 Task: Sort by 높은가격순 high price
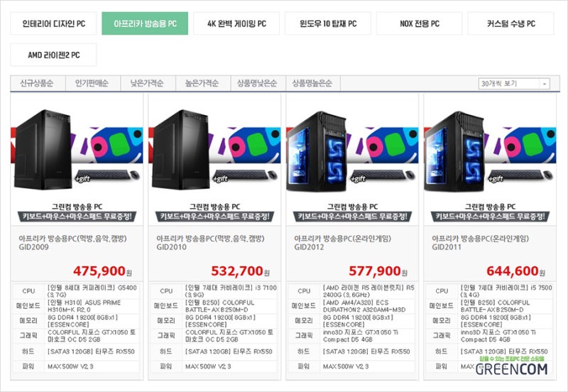coord(203,83)
